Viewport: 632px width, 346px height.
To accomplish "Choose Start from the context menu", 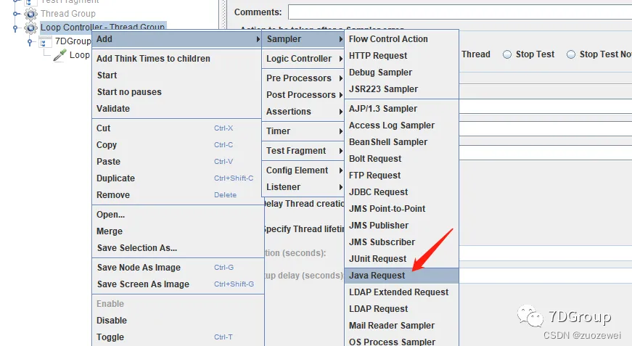I will [x=176, y=75].
